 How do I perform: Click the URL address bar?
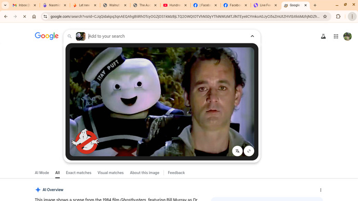185,17
